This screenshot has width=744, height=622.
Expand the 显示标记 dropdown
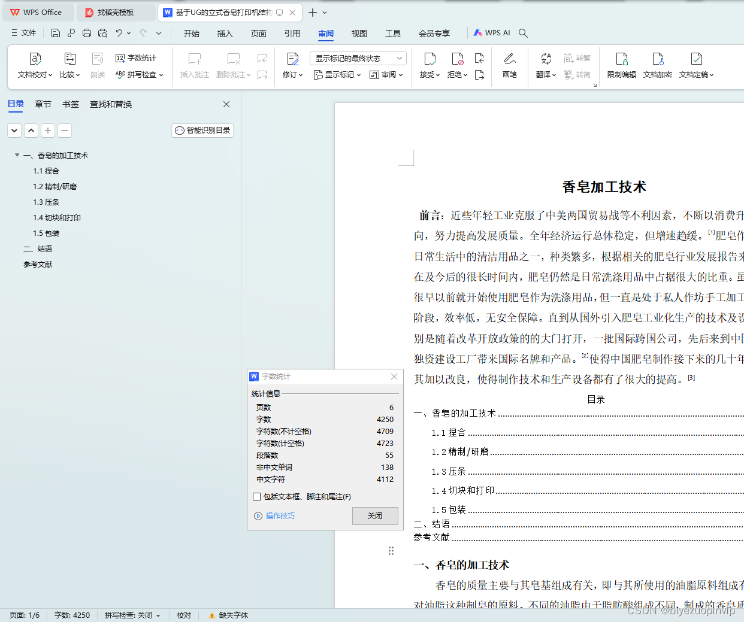pos(337,75)
